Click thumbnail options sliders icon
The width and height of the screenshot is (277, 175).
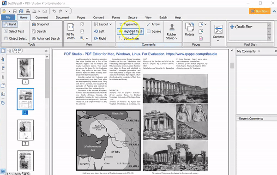(9, 51)
